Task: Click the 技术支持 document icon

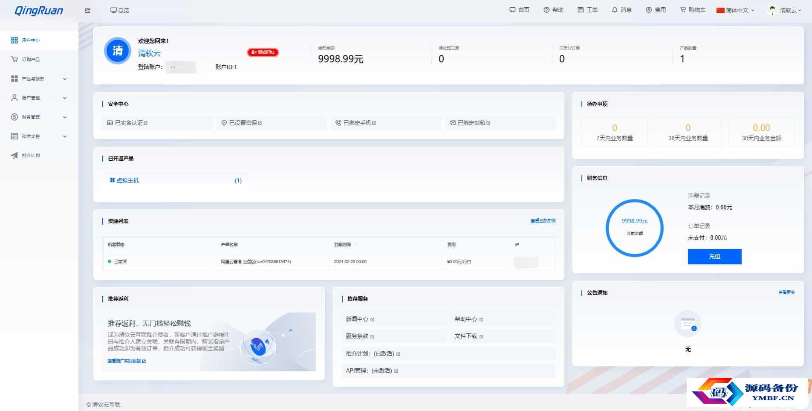Action: click(14, 136)
